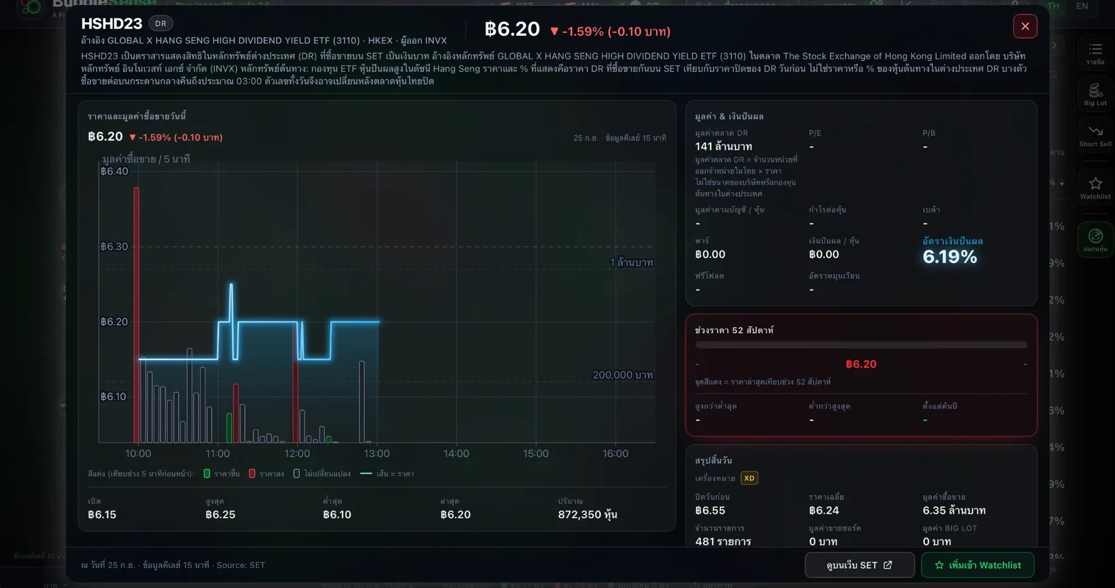Click the green ราคาขึ้น legend swatch

click(x=207, y=473)
